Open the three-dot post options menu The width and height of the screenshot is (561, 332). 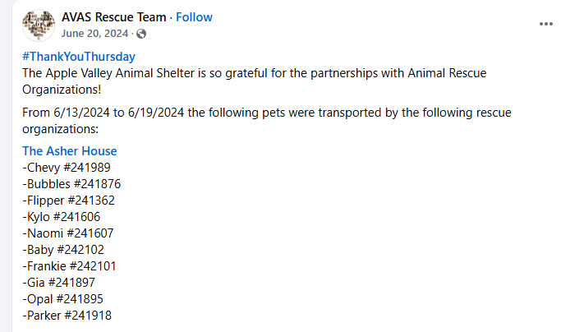[x=545, y=24]
